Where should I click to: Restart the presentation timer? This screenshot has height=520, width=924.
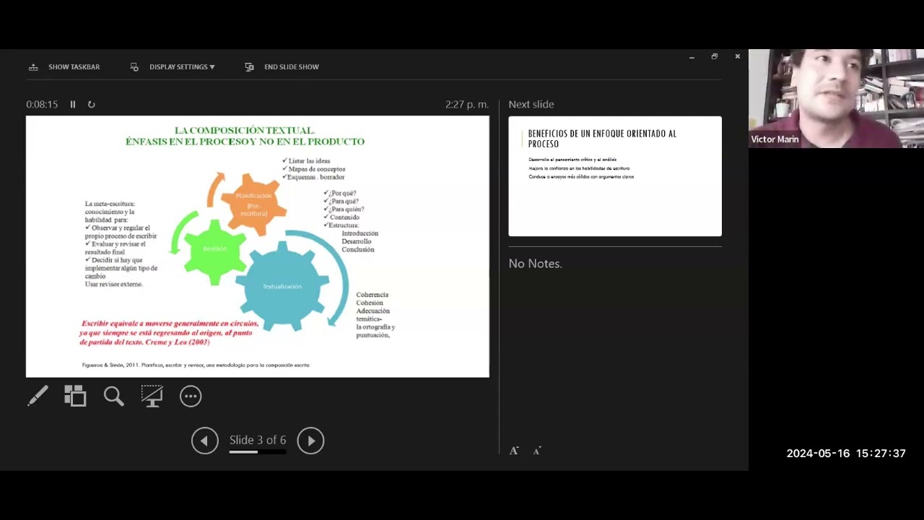tap(92, 104)
